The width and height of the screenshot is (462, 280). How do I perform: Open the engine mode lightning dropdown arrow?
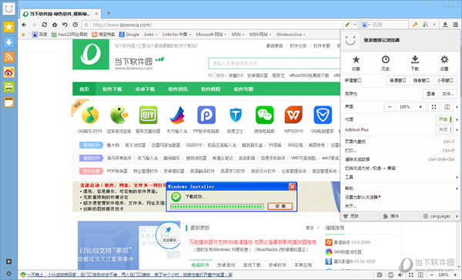click(x=355, y=25)
